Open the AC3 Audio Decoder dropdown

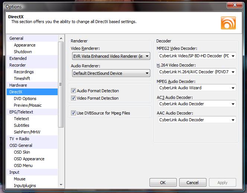[197, 104]
